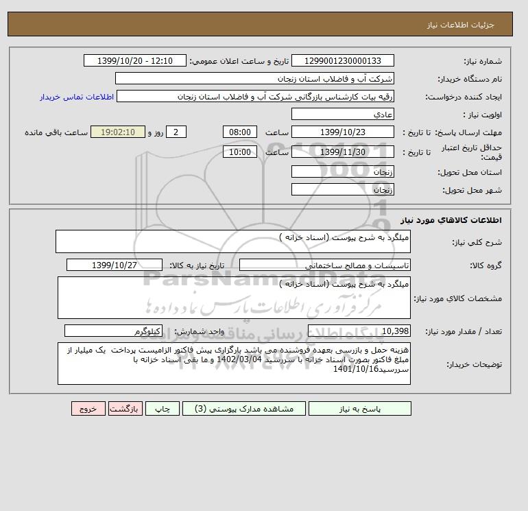Click the label تعداد / مقدار مورد نیاز

(x=464, y=332)
